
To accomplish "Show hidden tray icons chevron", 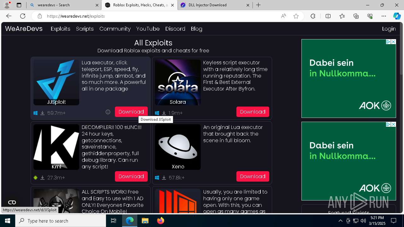I will [x=340, y=221].
